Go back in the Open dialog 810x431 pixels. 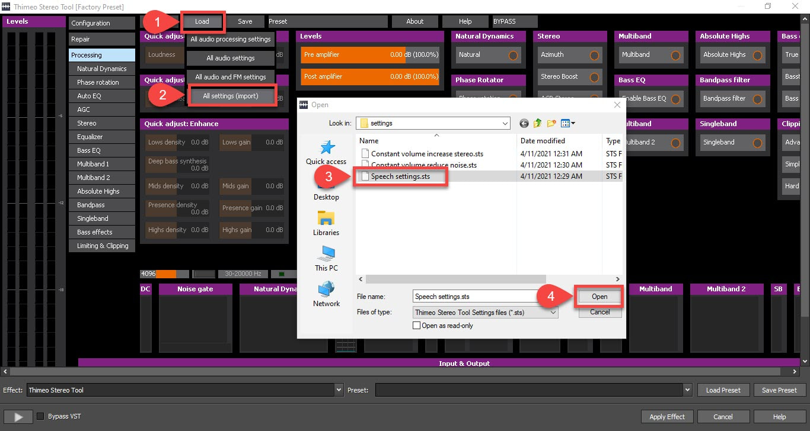point(524,123)
